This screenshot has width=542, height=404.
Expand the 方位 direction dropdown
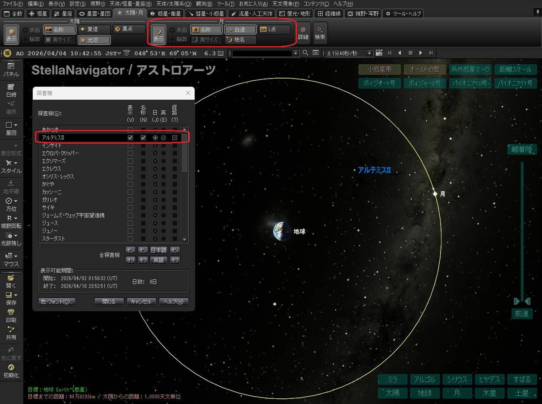(11, 204)
